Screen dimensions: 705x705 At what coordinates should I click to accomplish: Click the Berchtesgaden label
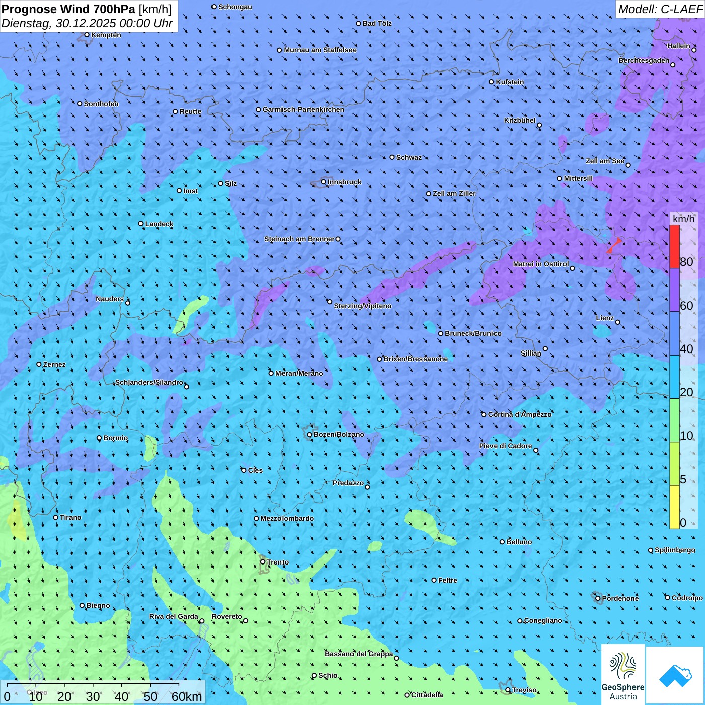coord(644,60)
